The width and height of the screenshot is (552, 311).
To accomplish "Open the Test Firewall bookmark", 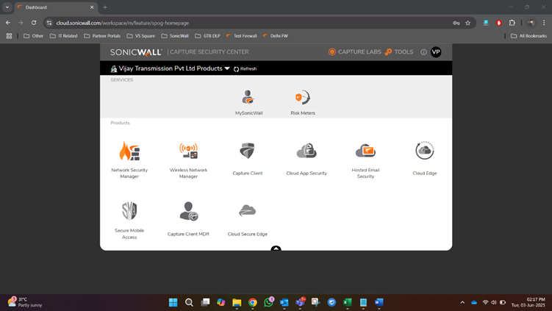I will coord(242,36).
